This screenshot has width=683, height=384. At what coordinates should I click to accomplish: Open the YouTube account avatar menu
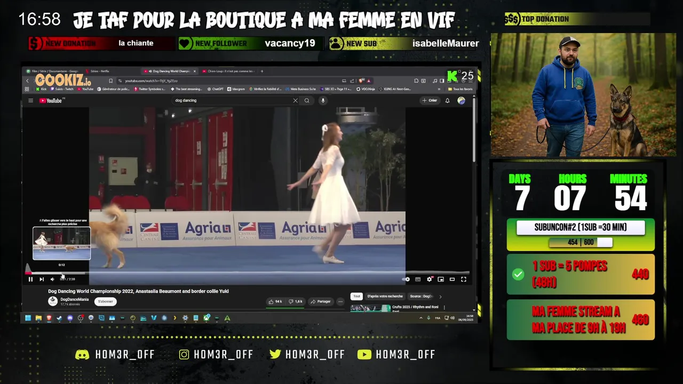click(x=461, y=100)
